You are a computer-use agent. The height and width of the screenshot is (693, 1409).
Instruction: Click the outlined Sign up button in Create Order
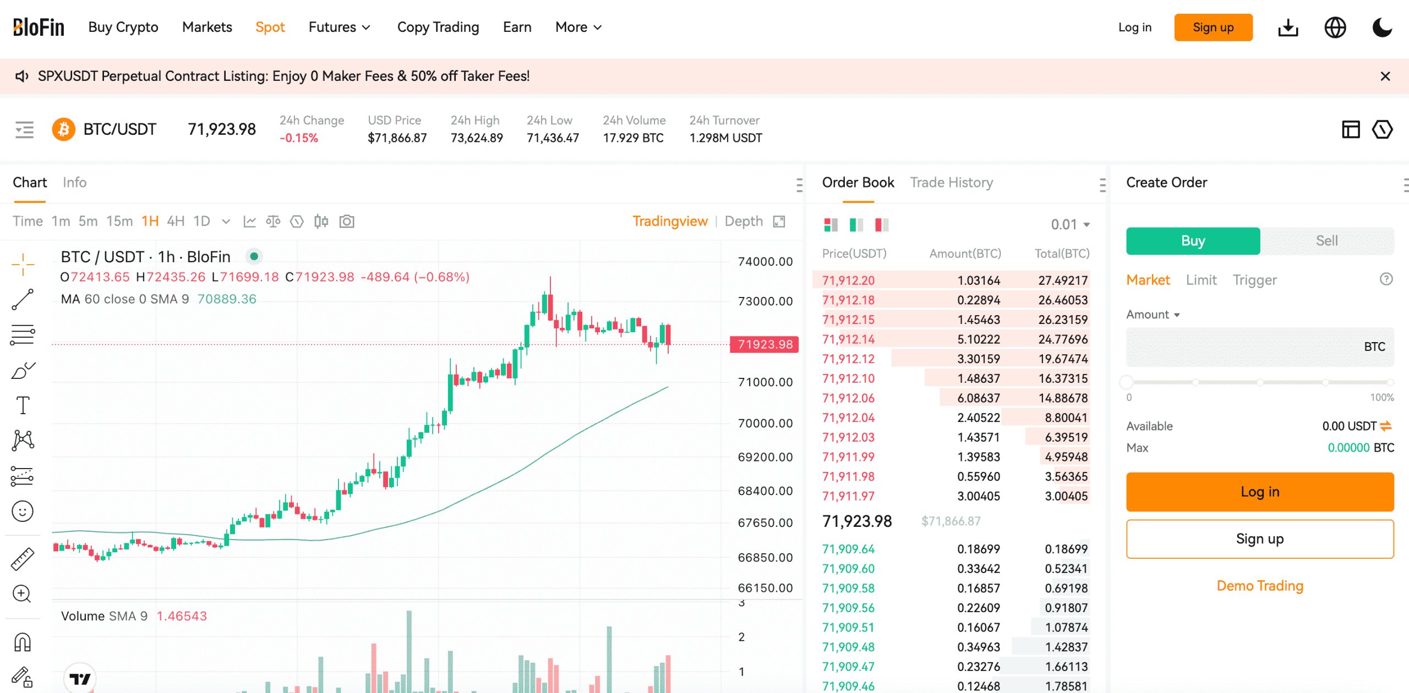(1260, 539)
